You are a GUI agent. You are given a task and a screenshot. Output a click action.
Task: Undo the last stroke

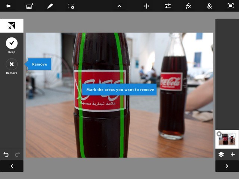click(x=6, y=154)
